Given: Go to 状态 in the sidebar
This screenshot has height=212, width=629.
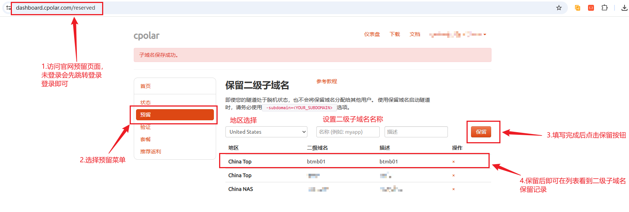Looking at the screenshot, I should [x=145, y=102].
